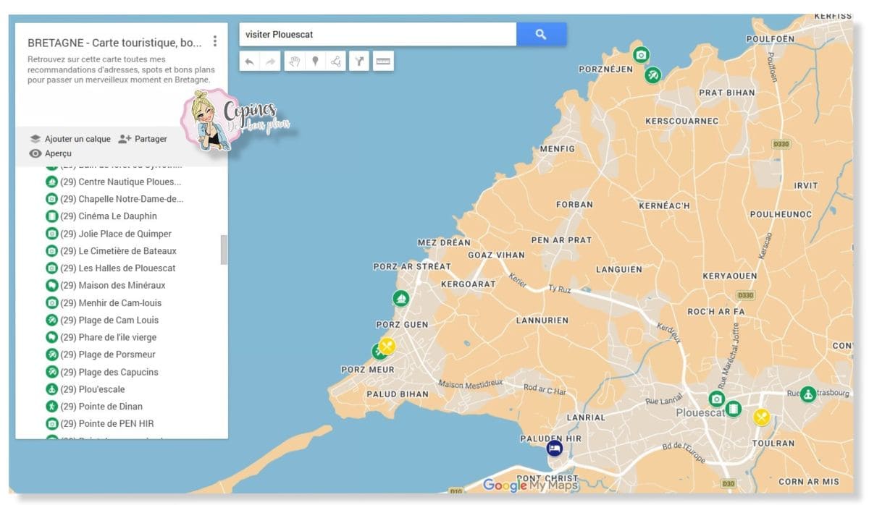The width and height of the screenshot is (869, 505).
Task: Click Ajouter un calque
Action: click(70, 139)
